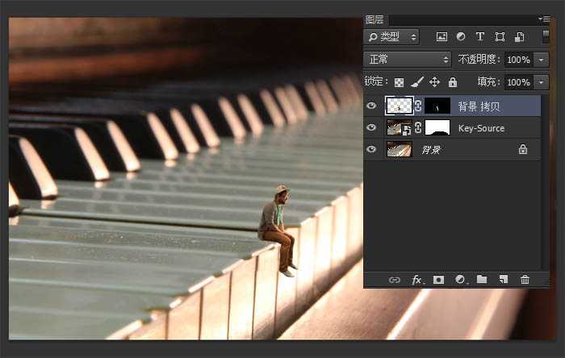Screen dimensions: 565x358
Task: Toggle the layer filtering switch
Action: 546,37
